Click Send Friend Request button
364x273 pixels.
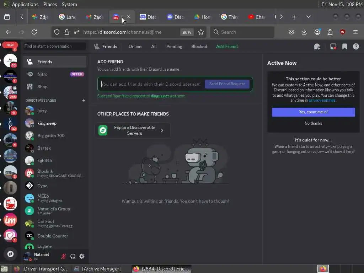227,84
